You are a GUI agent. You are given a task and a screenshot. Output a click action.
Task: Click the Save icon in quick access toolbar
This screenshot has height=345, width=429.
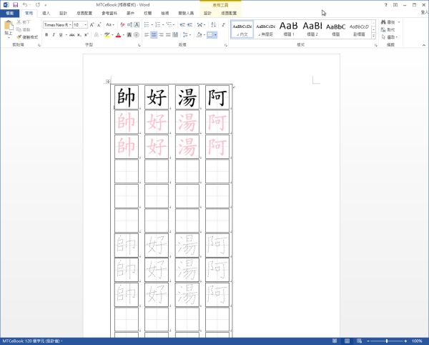[x=14, y=4]
